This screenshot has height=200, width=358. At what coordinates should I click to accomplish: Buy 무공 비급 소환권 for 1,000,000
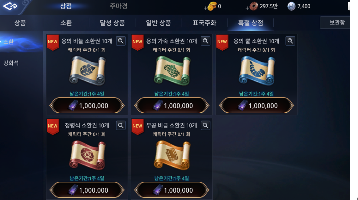click(172, 190)
